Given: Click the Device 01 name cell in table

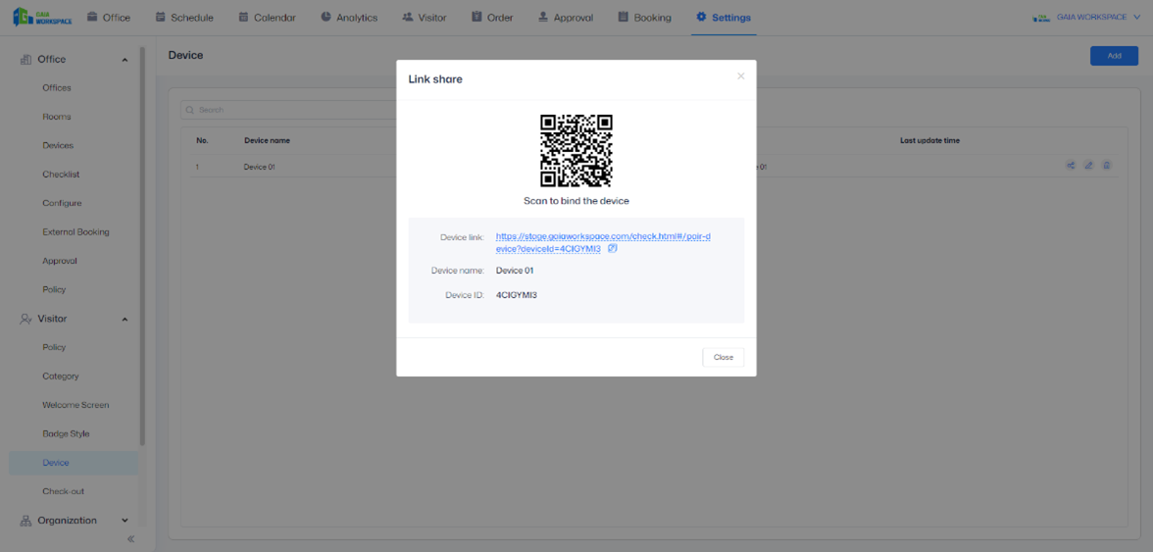Looking at the screenshot, I should click(x=259, y=167).
